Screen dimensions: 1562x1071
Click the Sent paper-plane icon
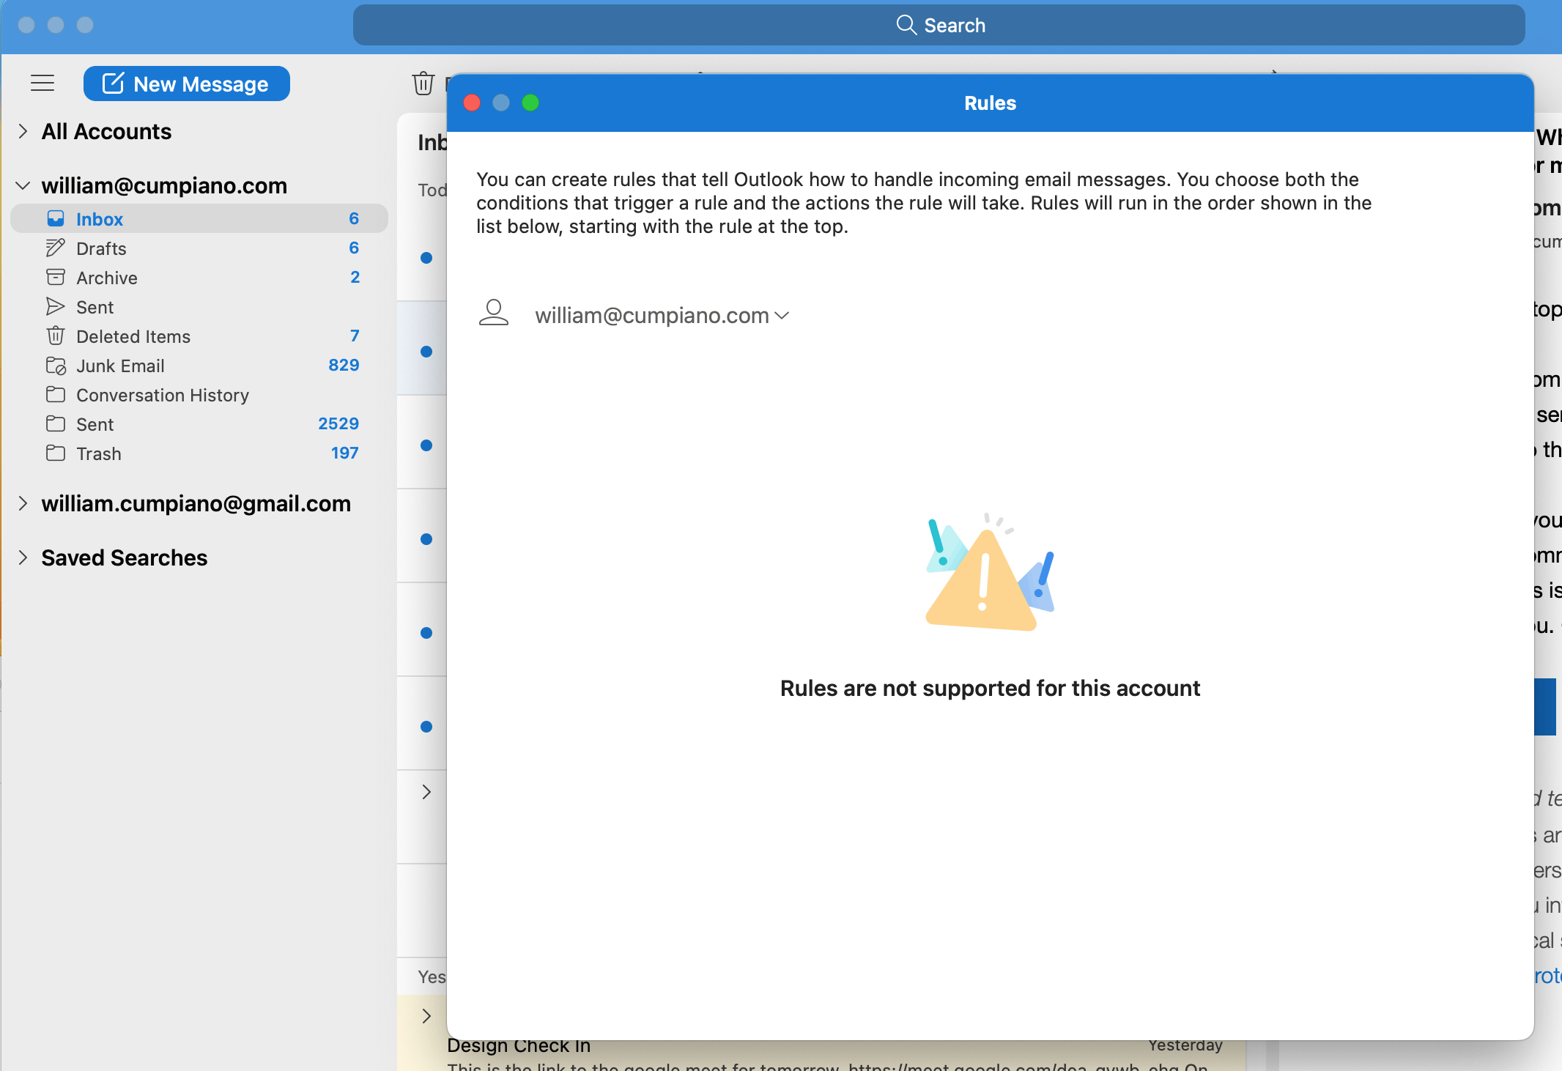[56, 307]
